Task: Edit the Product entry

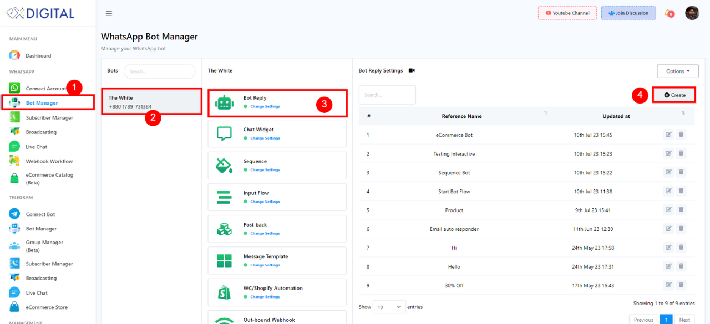Action: (668, 210)
